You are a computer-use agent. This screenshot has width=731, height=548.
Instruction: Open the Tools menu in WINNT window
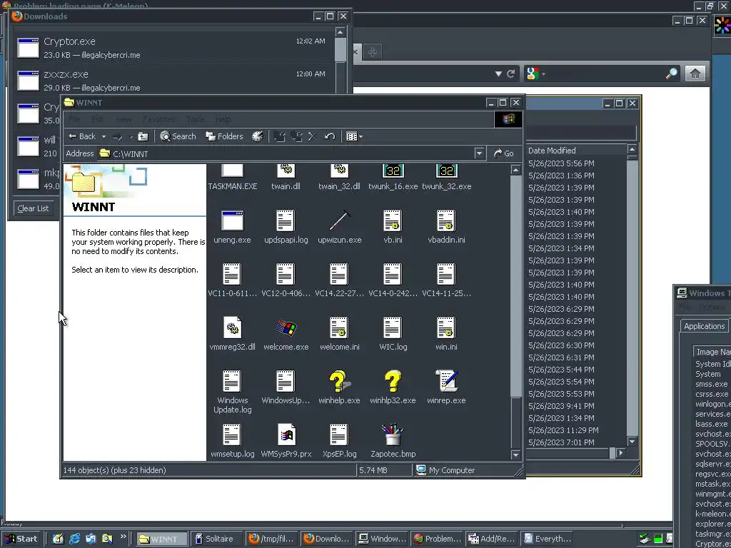tap(195, 119)
